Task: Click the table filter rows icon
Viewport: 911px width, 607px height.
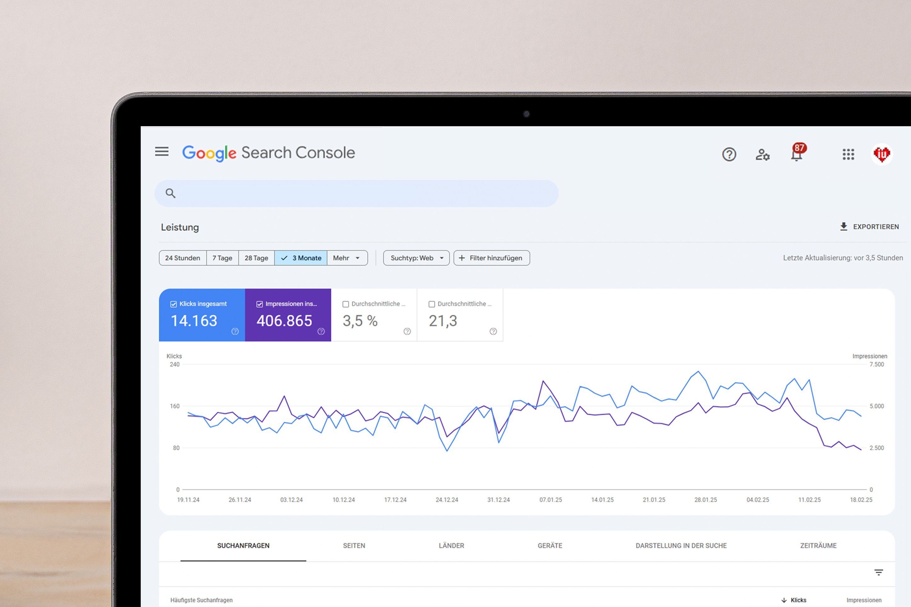Action: click(x=879, y=572)
